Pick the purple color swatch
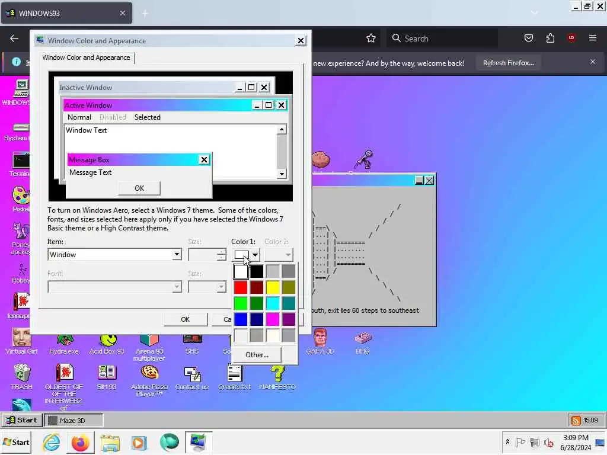 coord(289,319)
